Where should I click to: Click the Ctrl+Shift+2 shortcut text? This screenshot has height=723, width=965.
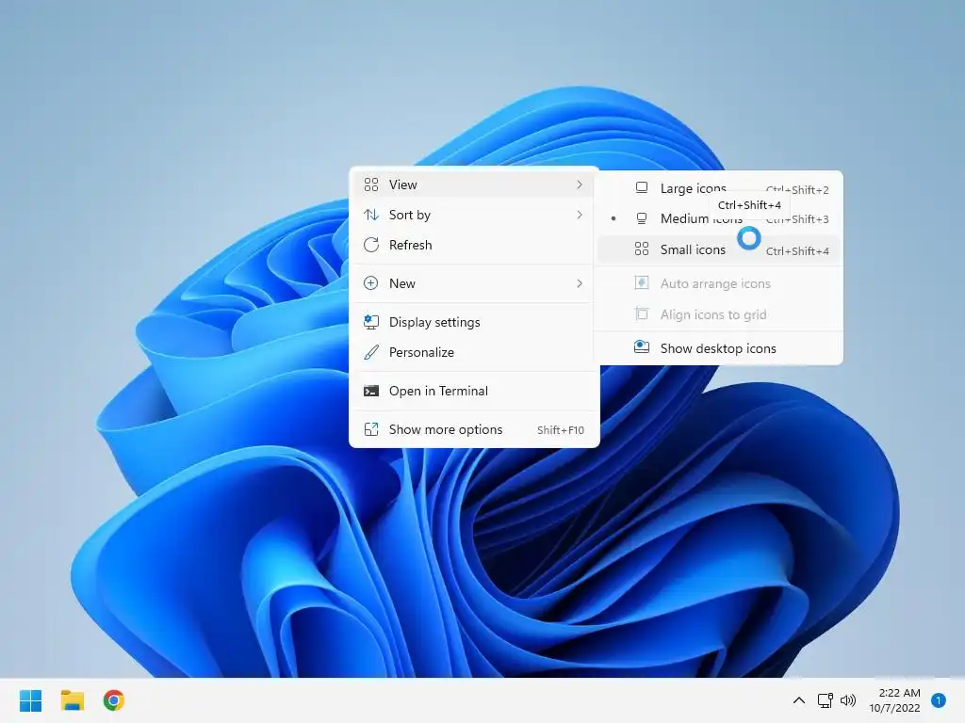pos(797,190)
